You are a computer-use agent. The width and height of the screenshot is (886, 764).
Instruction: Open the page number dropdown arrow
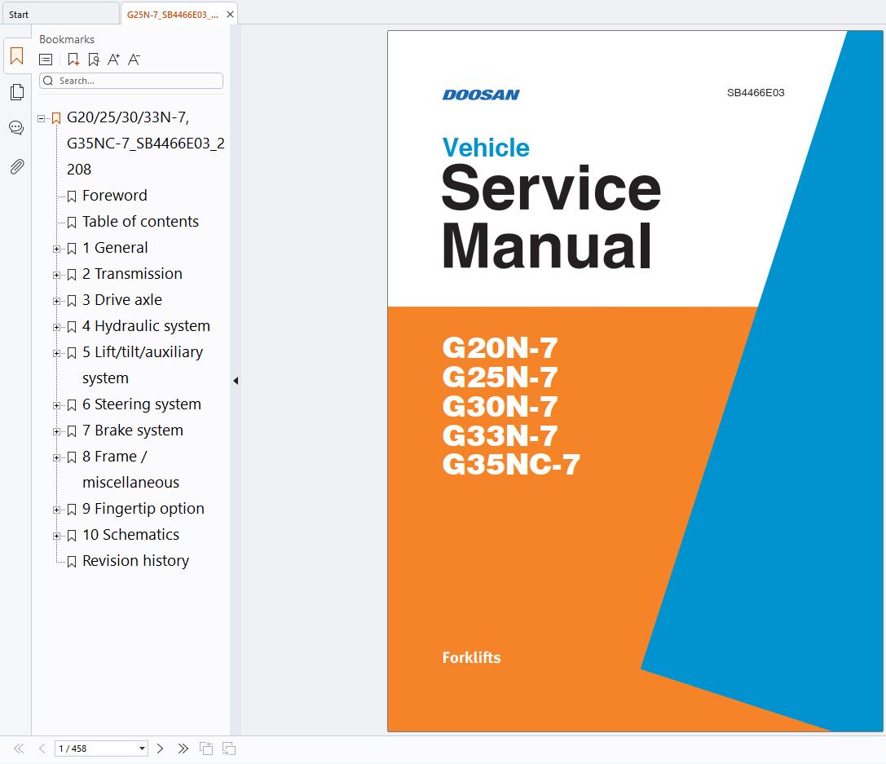(x=142, y=749)
